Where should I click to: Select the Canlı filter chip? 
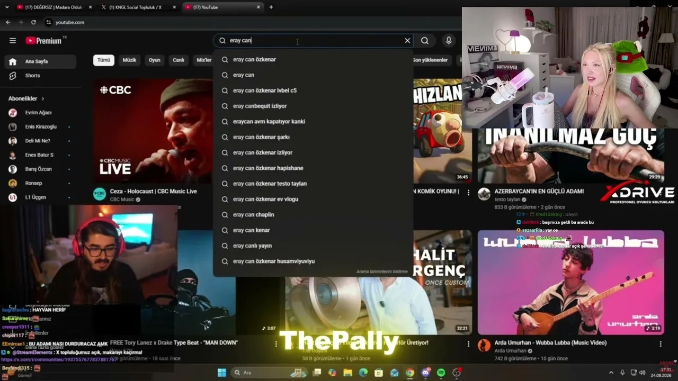click(179, 60)
